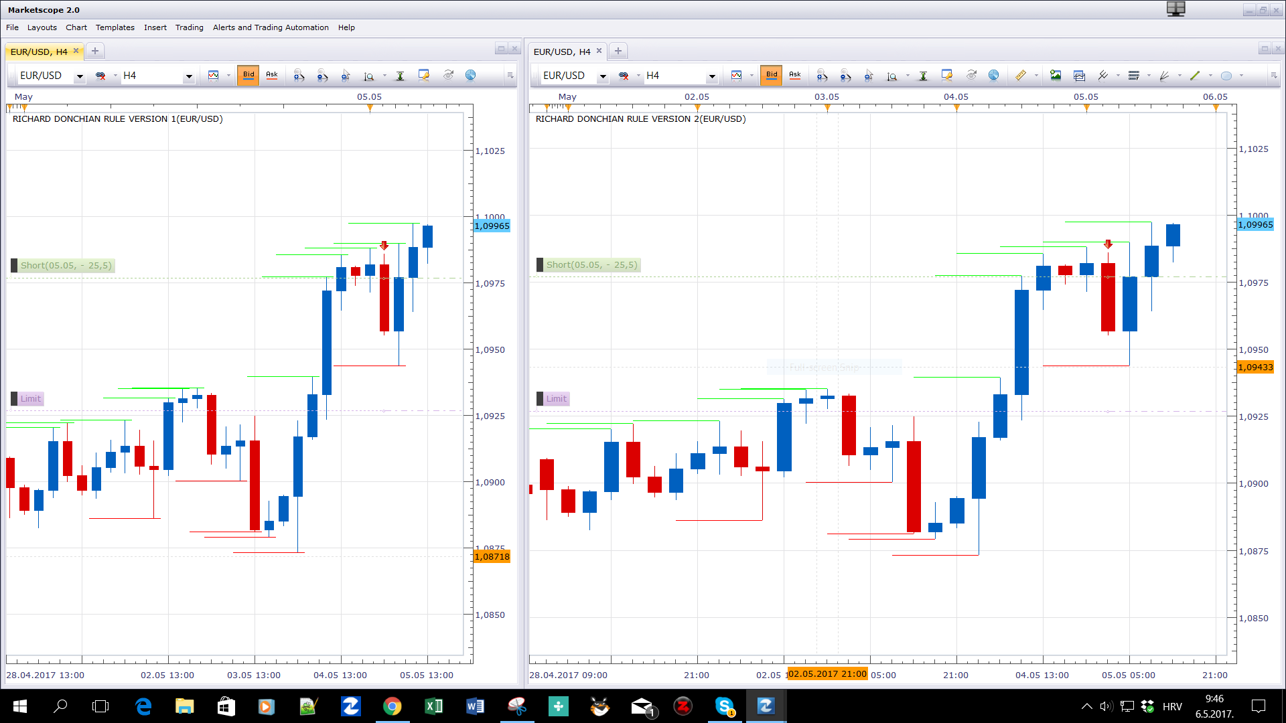This screenshot has width=1286, height=723.
Task: Click zoom in icon on right chart toolbar
Action: click(822, 76)
